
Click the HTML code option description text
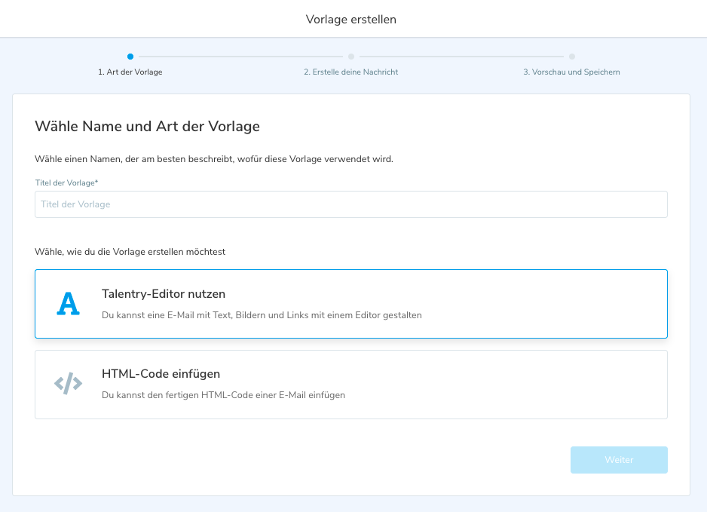pos(223,394)
